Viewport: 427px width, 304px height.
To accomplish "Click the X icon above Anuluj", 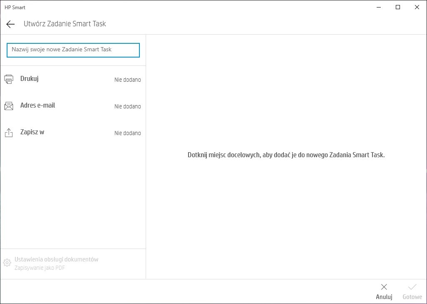I will pyautogui.click(x=384, y=287).
